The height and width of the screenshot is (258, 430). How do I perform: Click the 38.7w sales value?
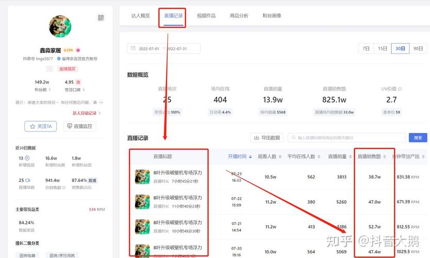tap(374, 177)
